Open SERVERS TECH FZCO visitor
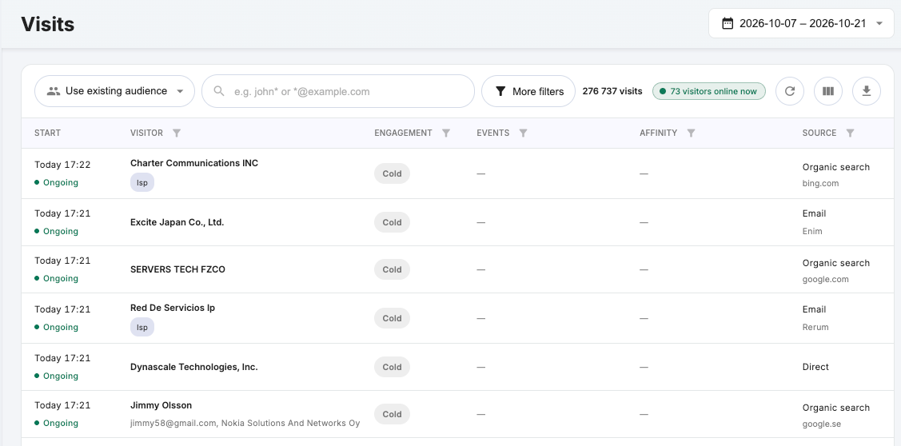The image size is (901, 446). click(x=177, y=269)
